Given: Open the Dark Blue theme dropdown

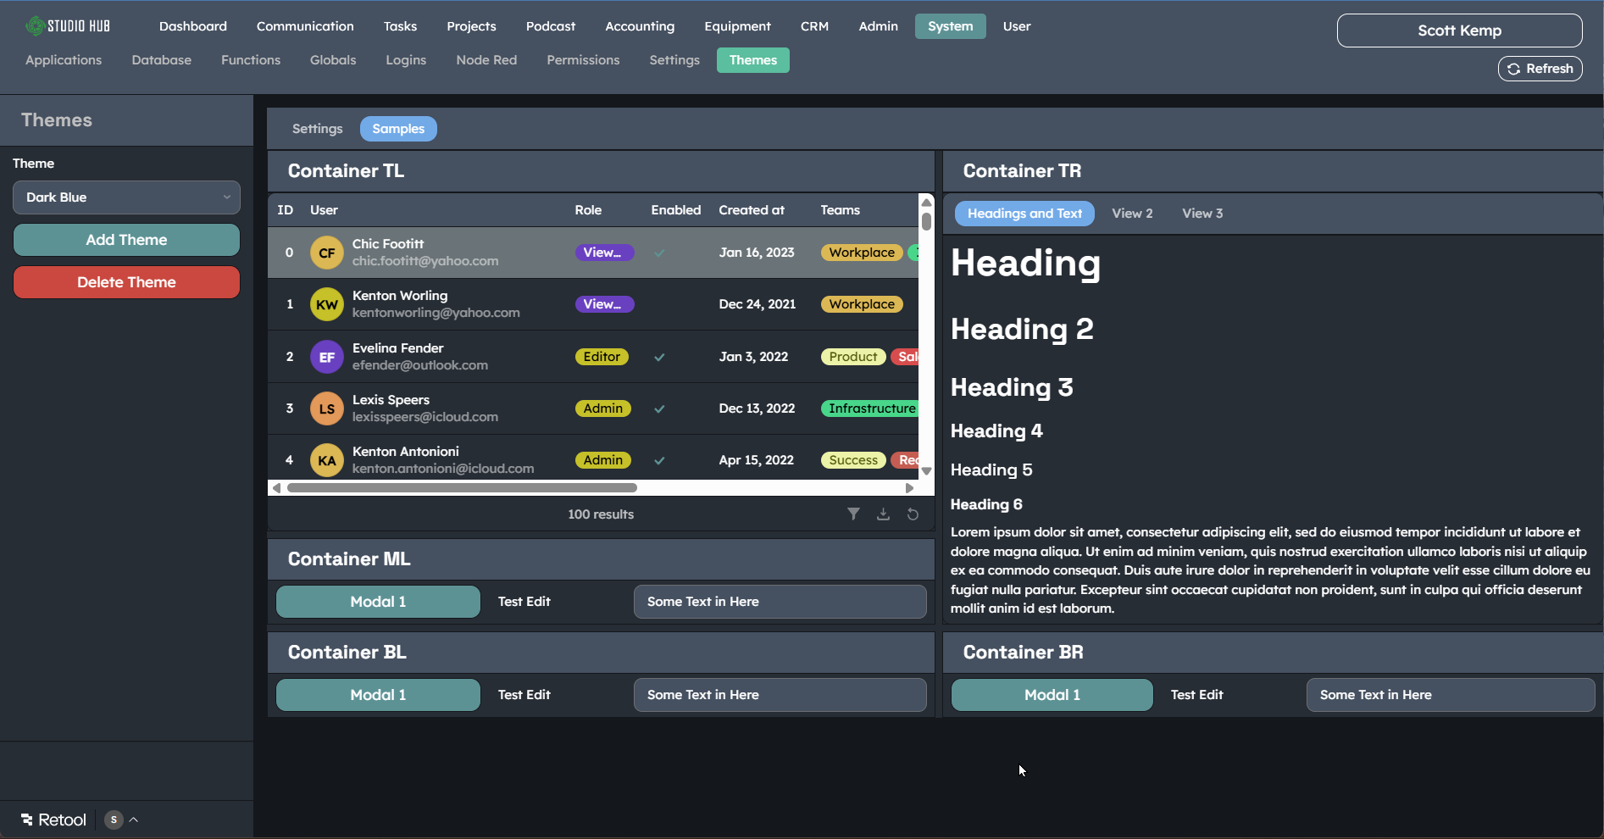Looking at the screenshot, I should point(126,197).
